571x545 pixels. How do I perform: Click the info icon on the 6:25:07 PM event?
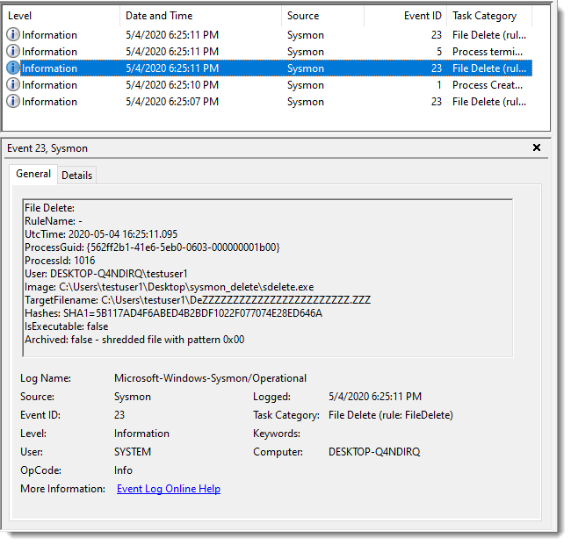[13, 102]
